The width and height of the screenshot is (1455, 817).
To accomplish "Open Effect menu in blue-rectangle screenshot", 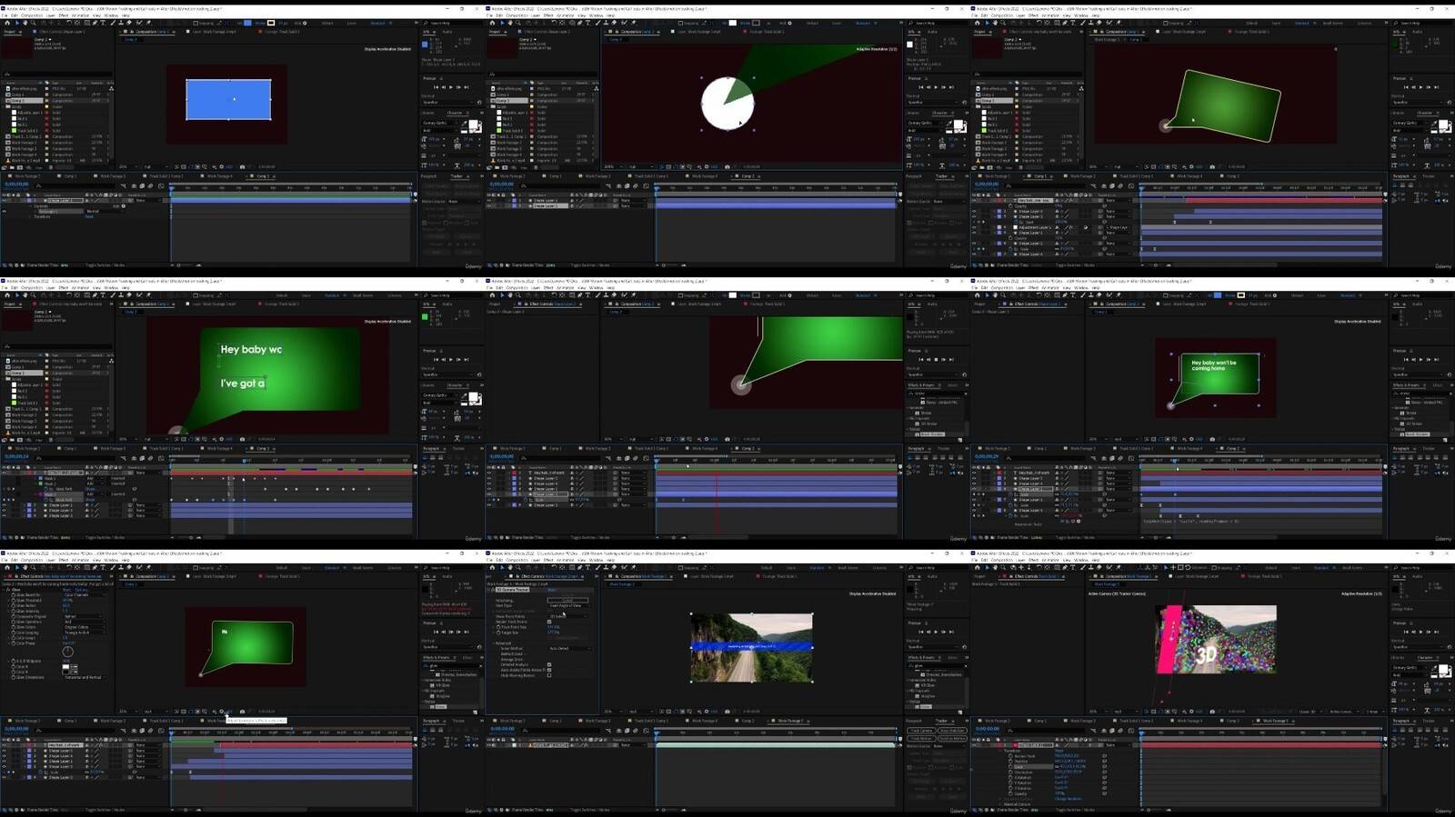I will [63, 15].
